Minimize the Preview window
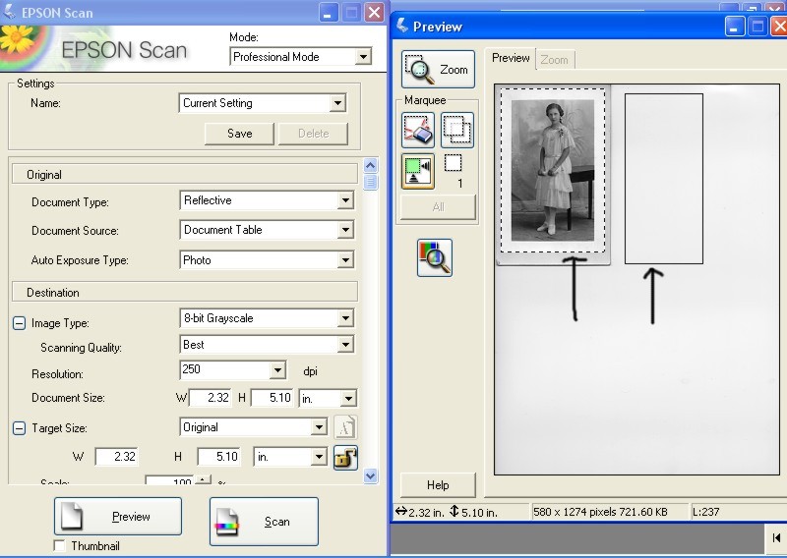This screenshot has height=558, width=787. pyautogui.click(x=735, y=27)
